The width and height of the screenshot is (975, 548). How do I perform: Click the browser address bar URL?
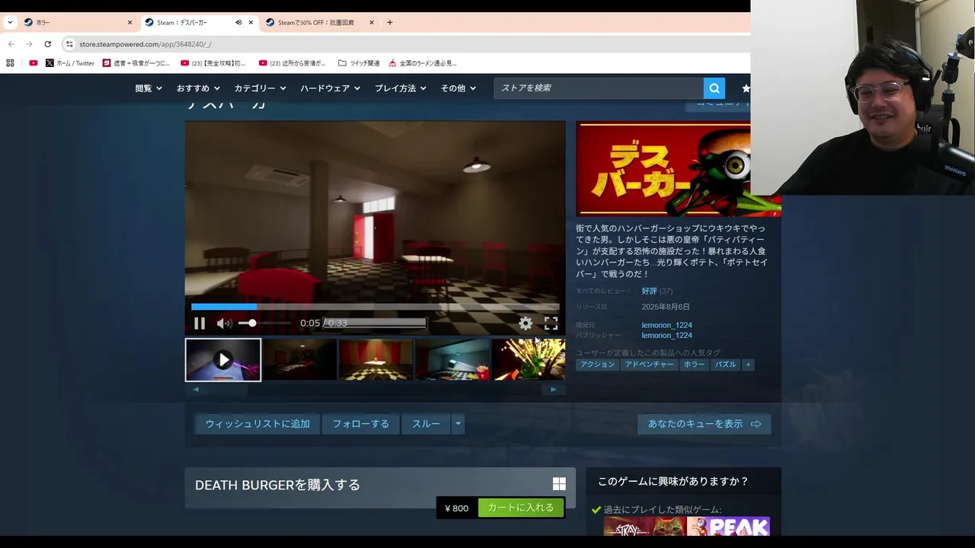pos(145,44)
